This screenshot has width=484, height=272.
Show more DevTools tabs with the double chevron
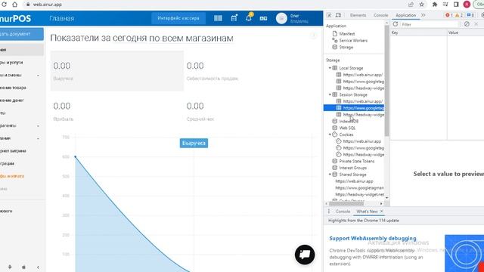tap(423, 15)
